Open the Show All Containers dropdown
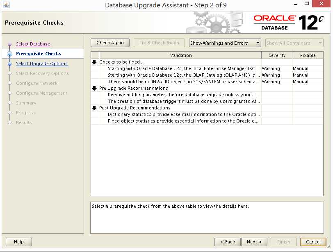The height and width of the screenshot is (252, 333). (x=294, y=43)
